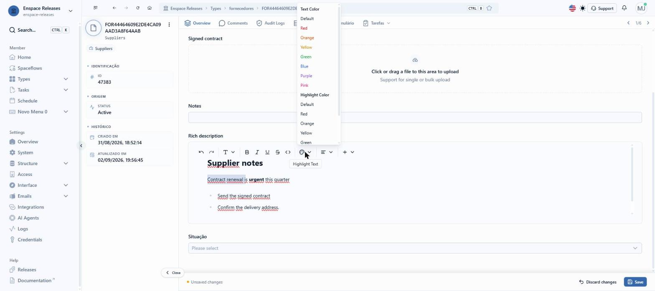Expand the Structure sidebar section
The width and height of the screenshot is (655, 291).
(39, 163)
